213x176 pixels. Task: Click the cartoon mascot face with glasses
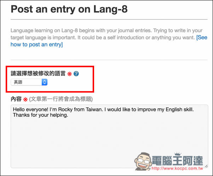(x=143, y=161)
